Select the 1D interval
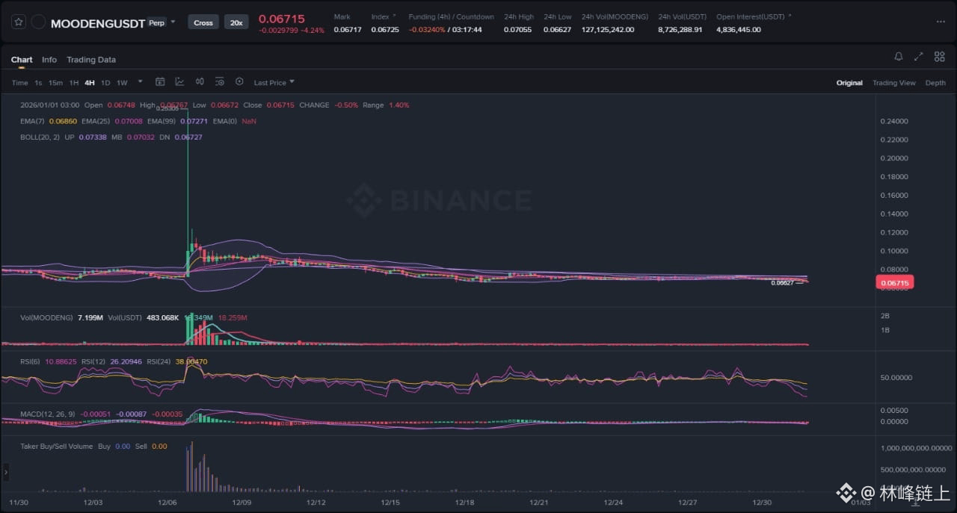This screenshot has width=957, height=513. click(105, 83)
